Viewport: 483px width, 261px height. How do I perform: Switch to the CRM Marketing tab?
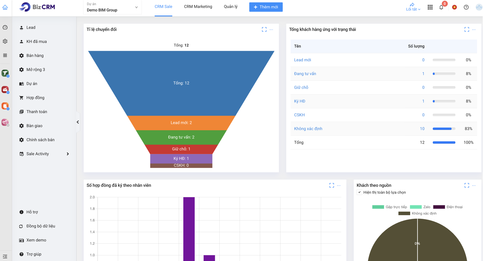(198, 7)
